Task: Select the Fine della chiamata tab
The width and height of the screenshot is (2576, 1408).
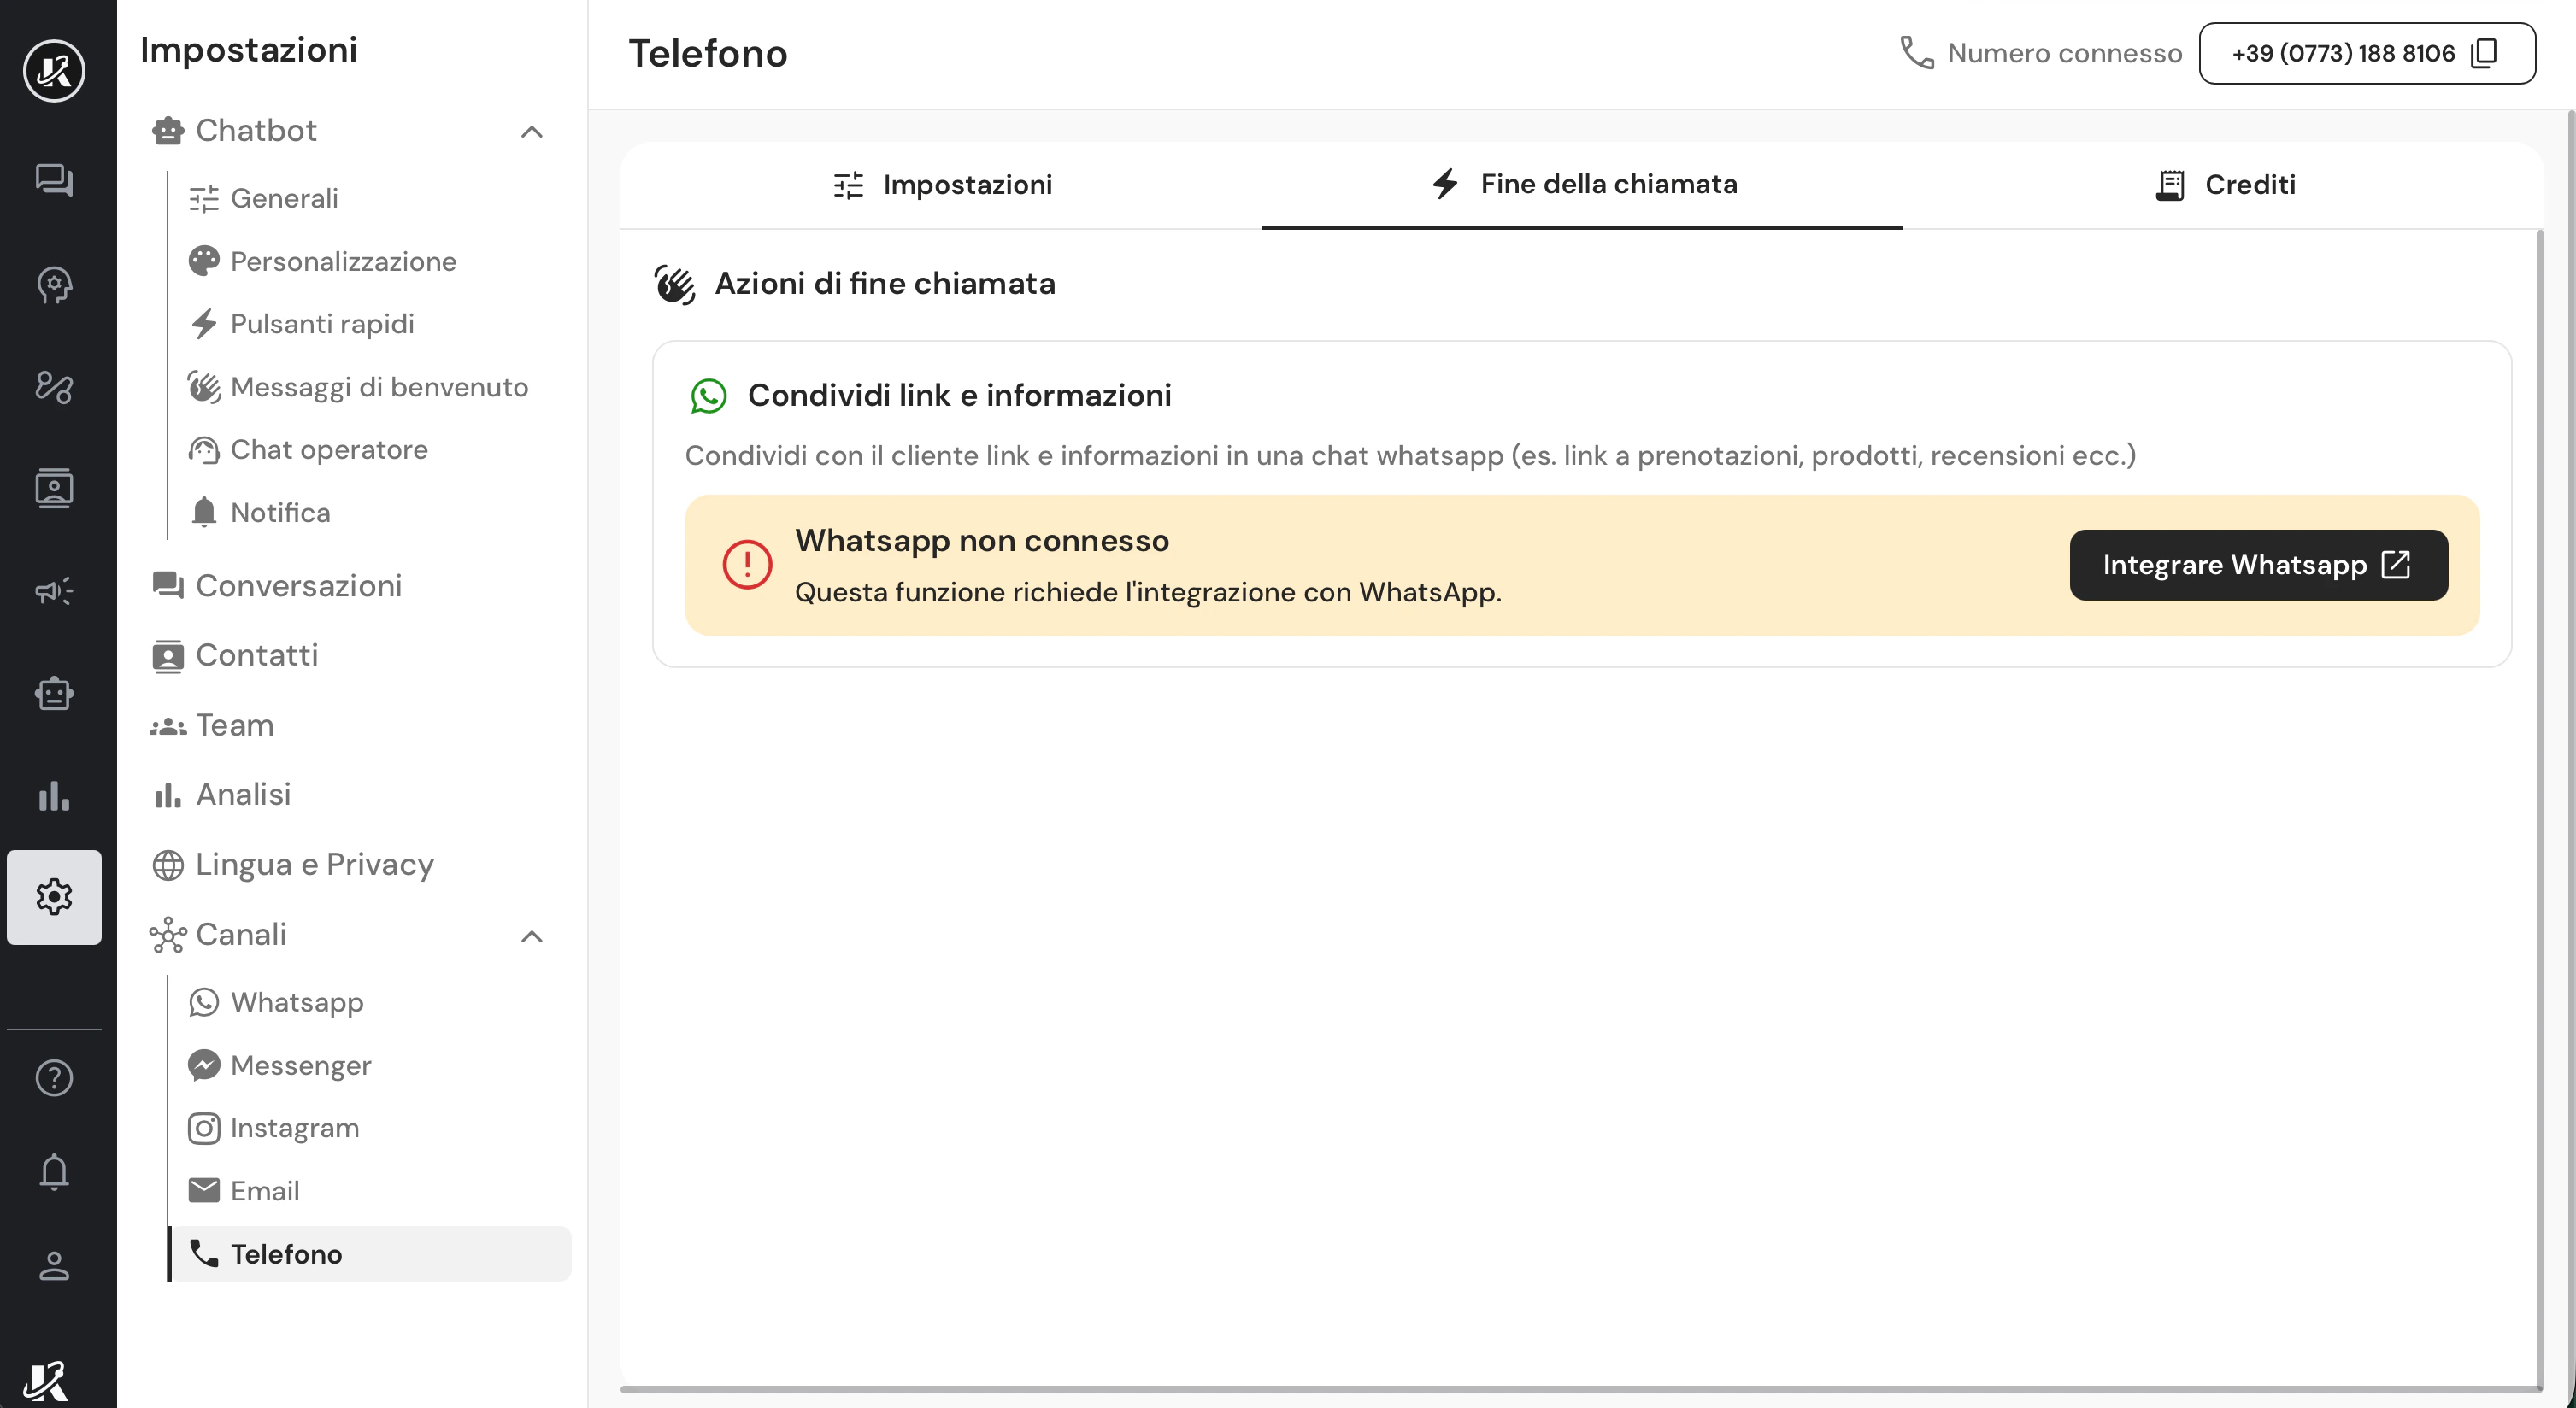Action: 1582,185
